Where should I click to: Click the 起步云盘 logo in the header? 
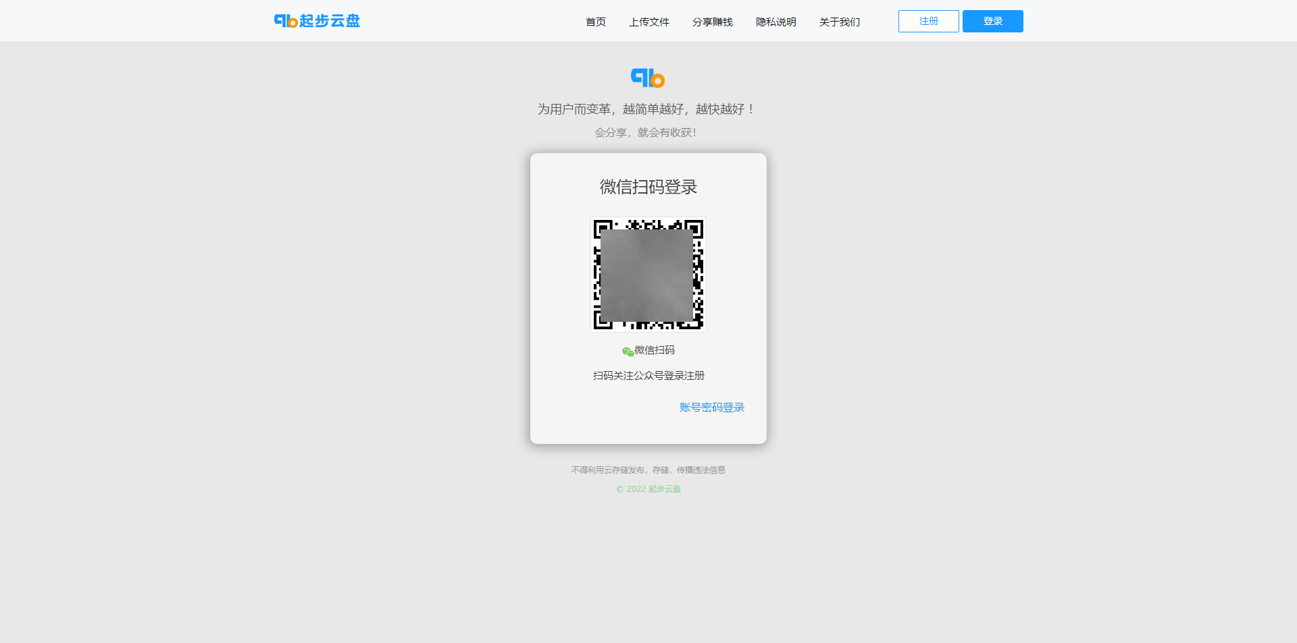(317, 21)
